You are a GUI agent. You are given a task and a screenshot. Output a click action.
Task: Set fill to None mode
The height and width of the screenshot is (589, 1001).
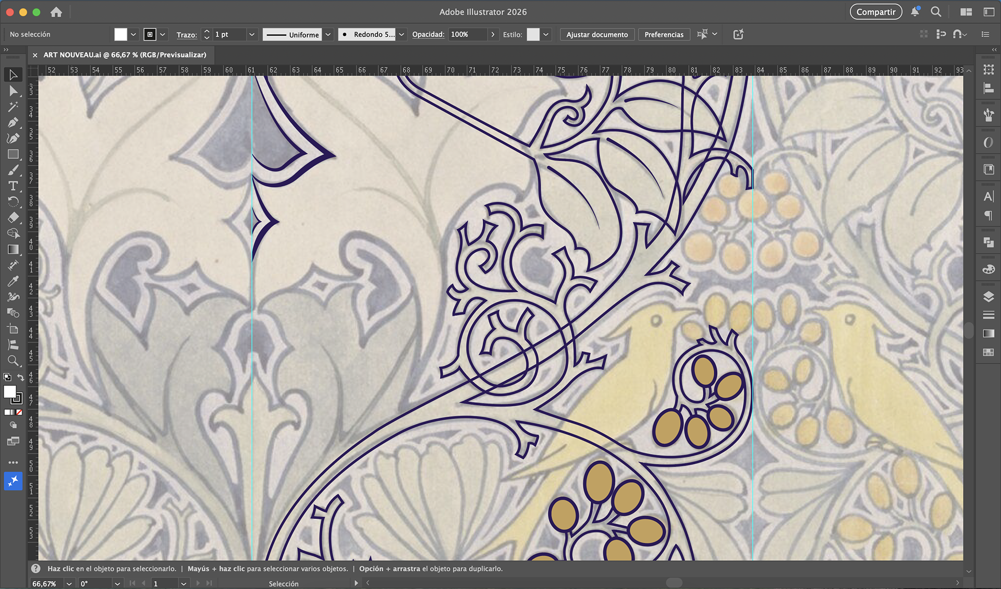point(19,412)
